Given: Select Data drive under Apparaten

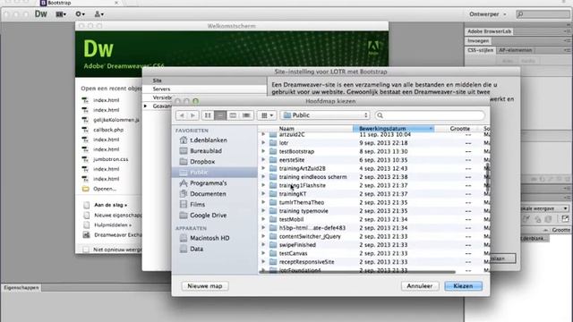Looking at the screenshot, I should pyautogui.click(x=196, y=249).
